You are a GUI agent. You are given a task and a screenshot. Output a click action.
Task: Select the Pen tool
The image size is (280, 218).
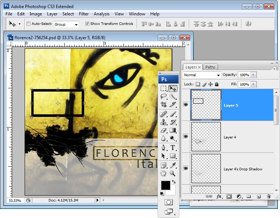[164, 147]
